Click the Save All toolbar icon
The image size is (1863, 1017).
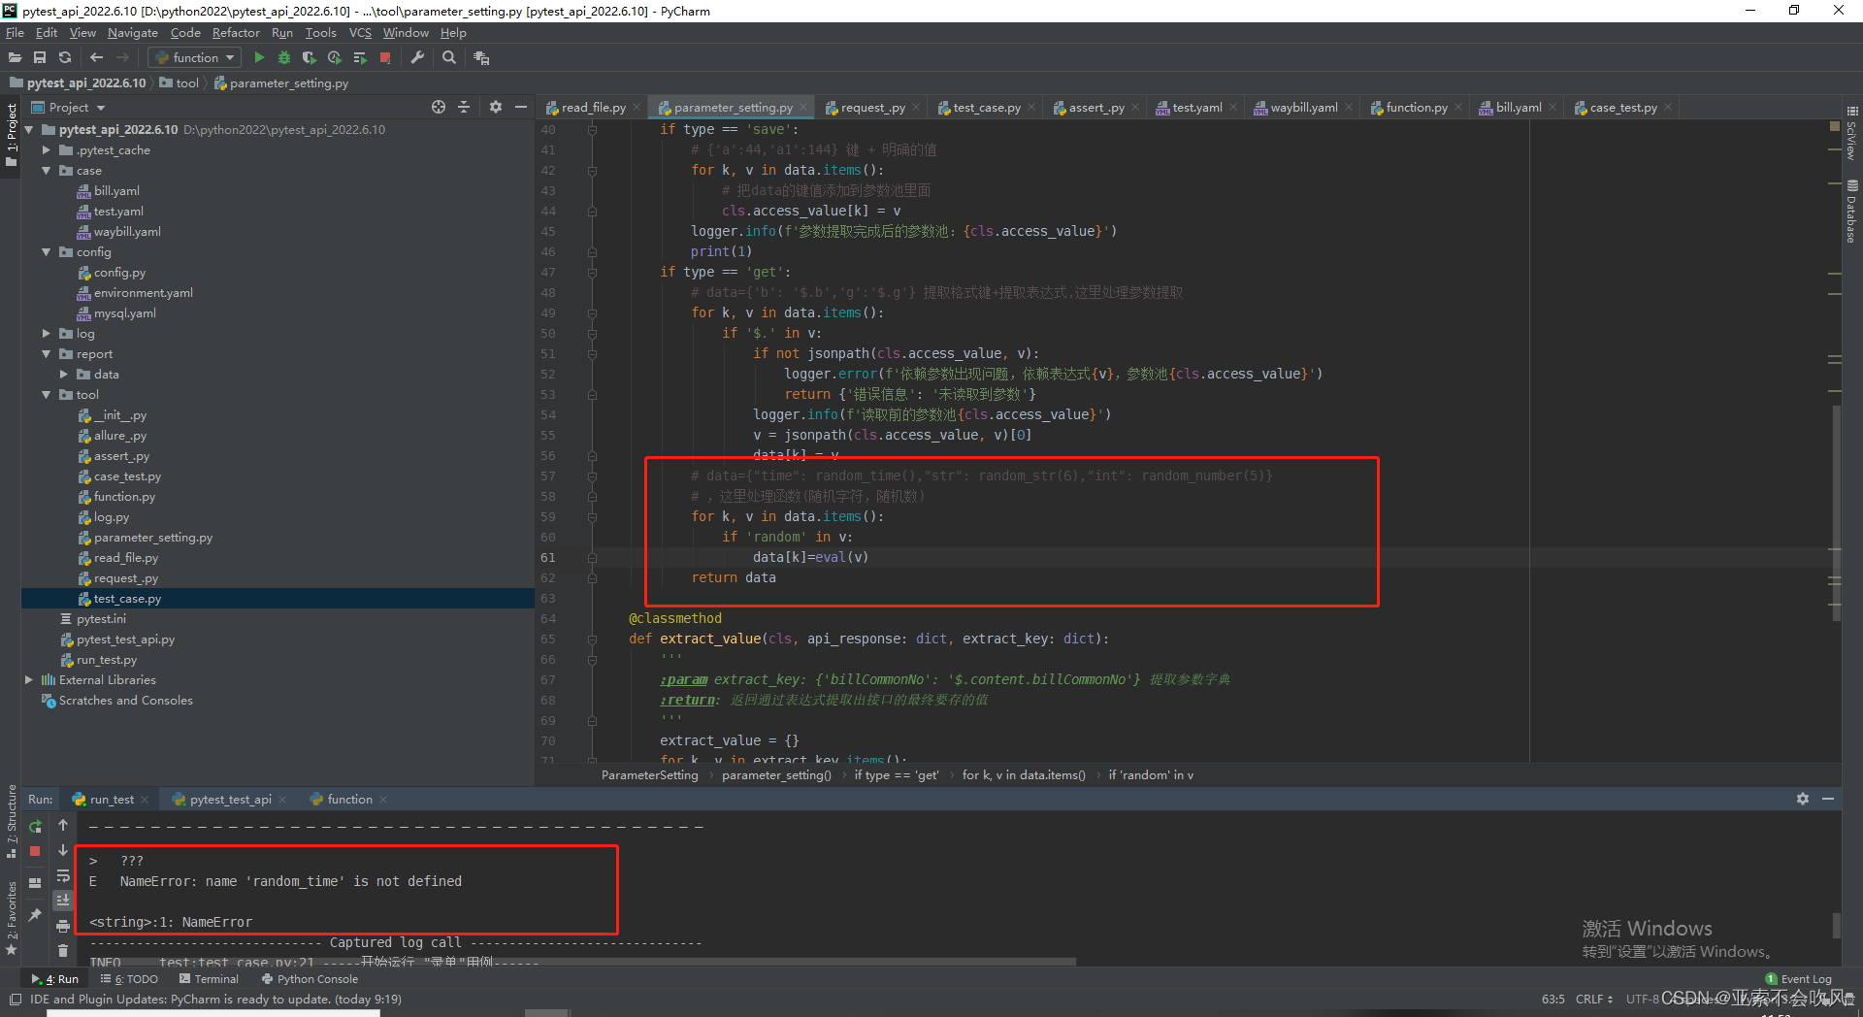[x=40, y=58]
